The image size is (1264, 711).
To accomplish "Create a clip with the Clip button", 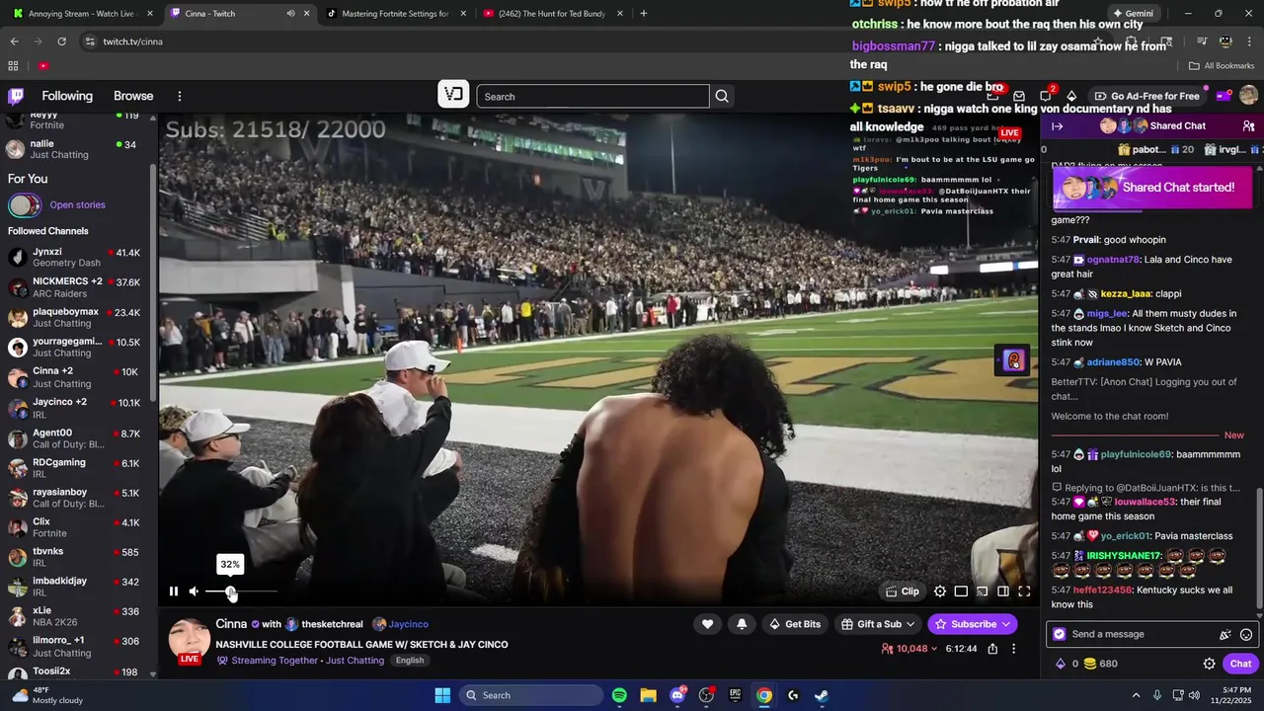I will (x=903, y=592).
